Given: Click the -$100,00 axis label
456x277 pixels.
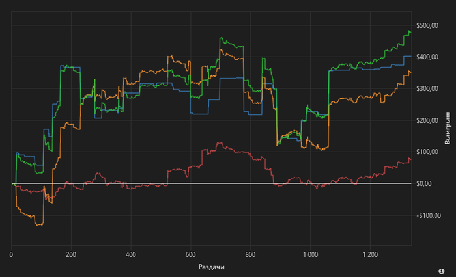Looking at the screenshot, I should (429, 215).
